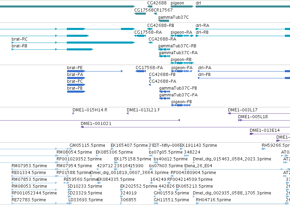Click the brat-PE protein label
Viewport: 290px width, 205px height.
(x=75, y=68)
